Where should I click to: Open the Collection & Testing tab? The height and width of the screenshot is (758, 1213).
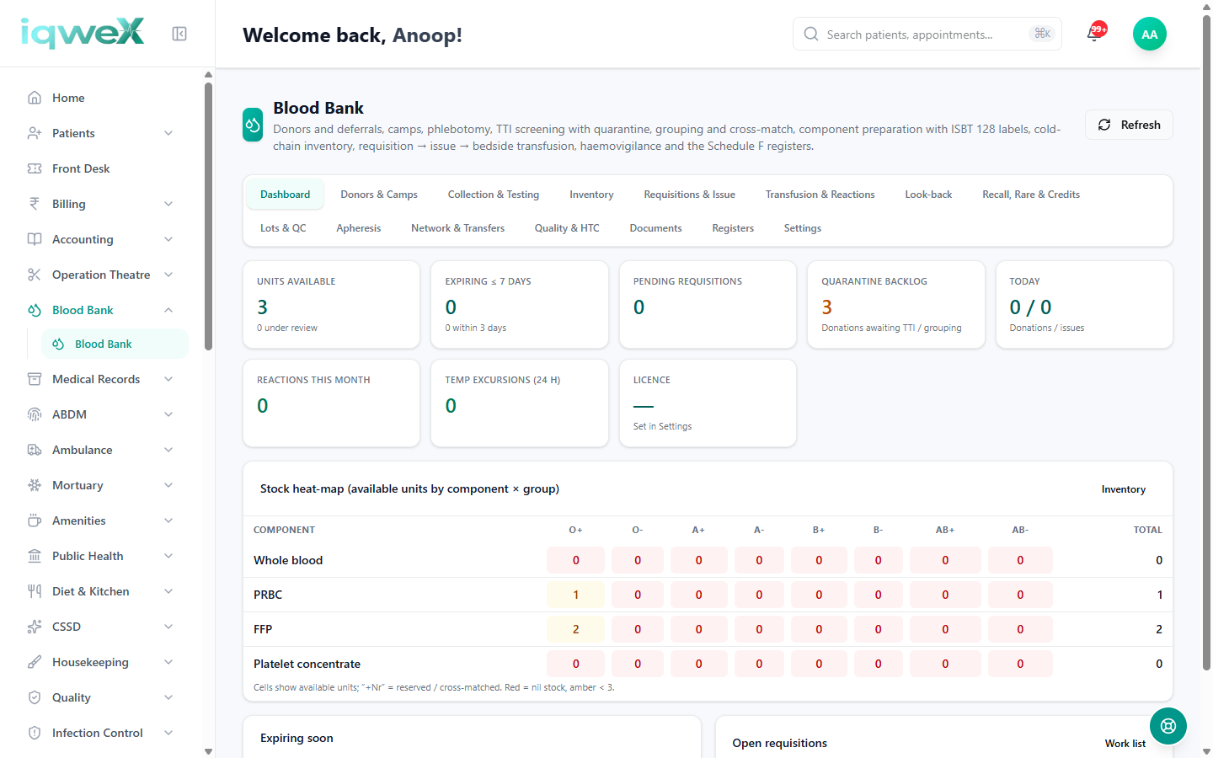point(494,195)
